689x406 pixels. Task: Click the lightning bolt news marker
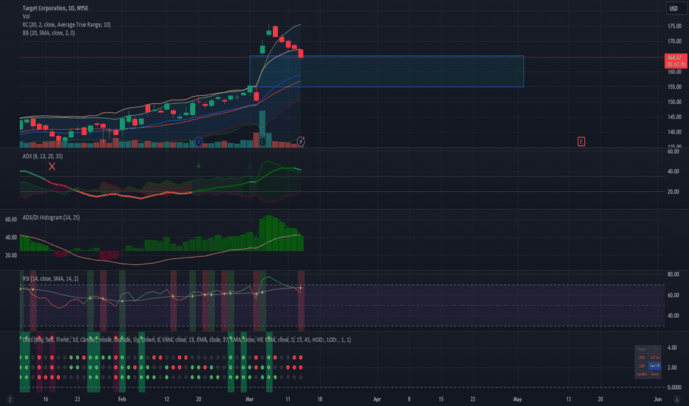click(x=301, y=141)
